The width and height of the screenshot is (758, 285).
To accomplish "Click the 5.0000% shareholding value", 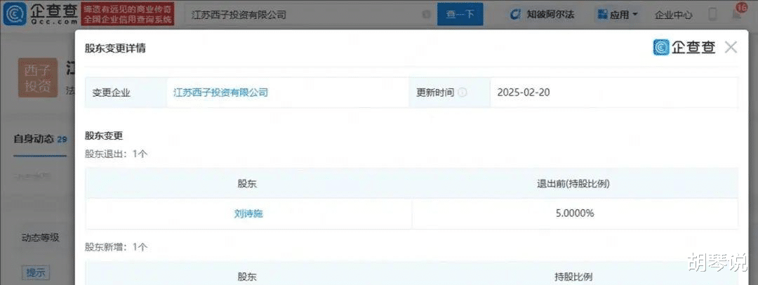I will [576, 213].
